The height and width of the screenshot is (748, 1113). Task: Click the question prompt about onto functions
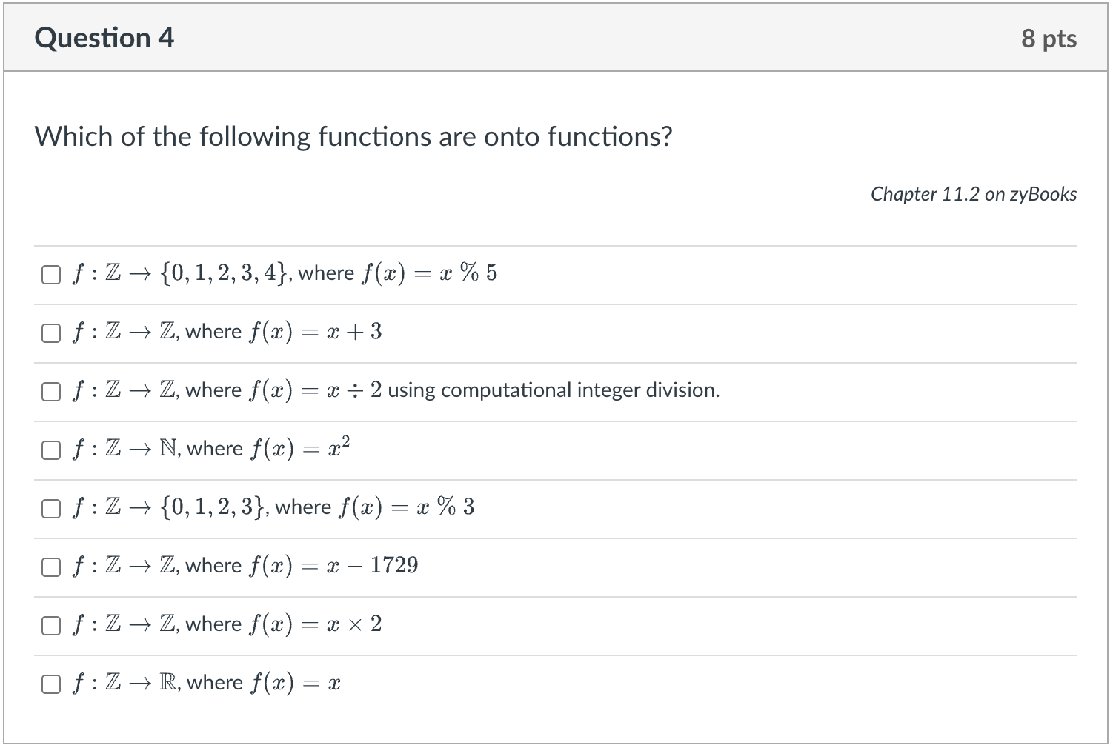[353, 136]
